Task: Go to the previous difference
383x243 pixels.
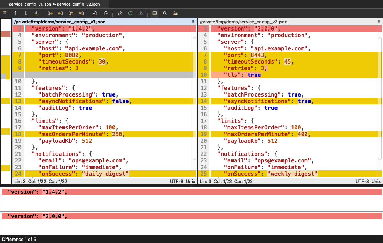Action: pos(15,13)
